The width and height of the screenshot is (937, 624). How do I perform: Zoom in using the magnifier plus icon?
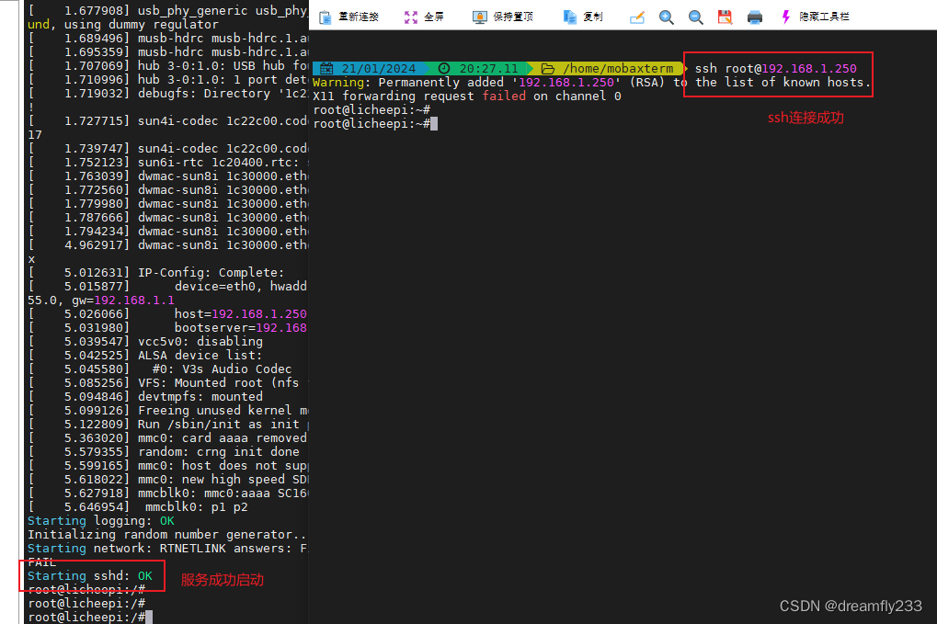666,16
